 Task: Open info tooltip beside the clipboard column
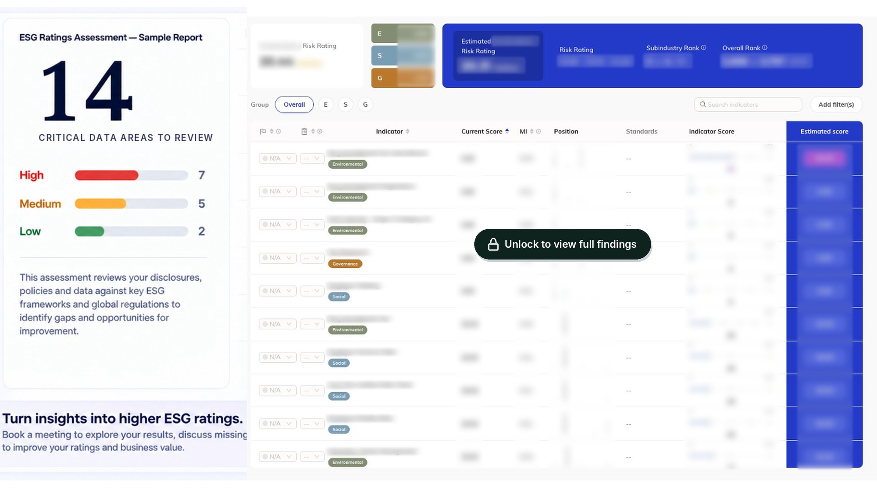(320, 132)
